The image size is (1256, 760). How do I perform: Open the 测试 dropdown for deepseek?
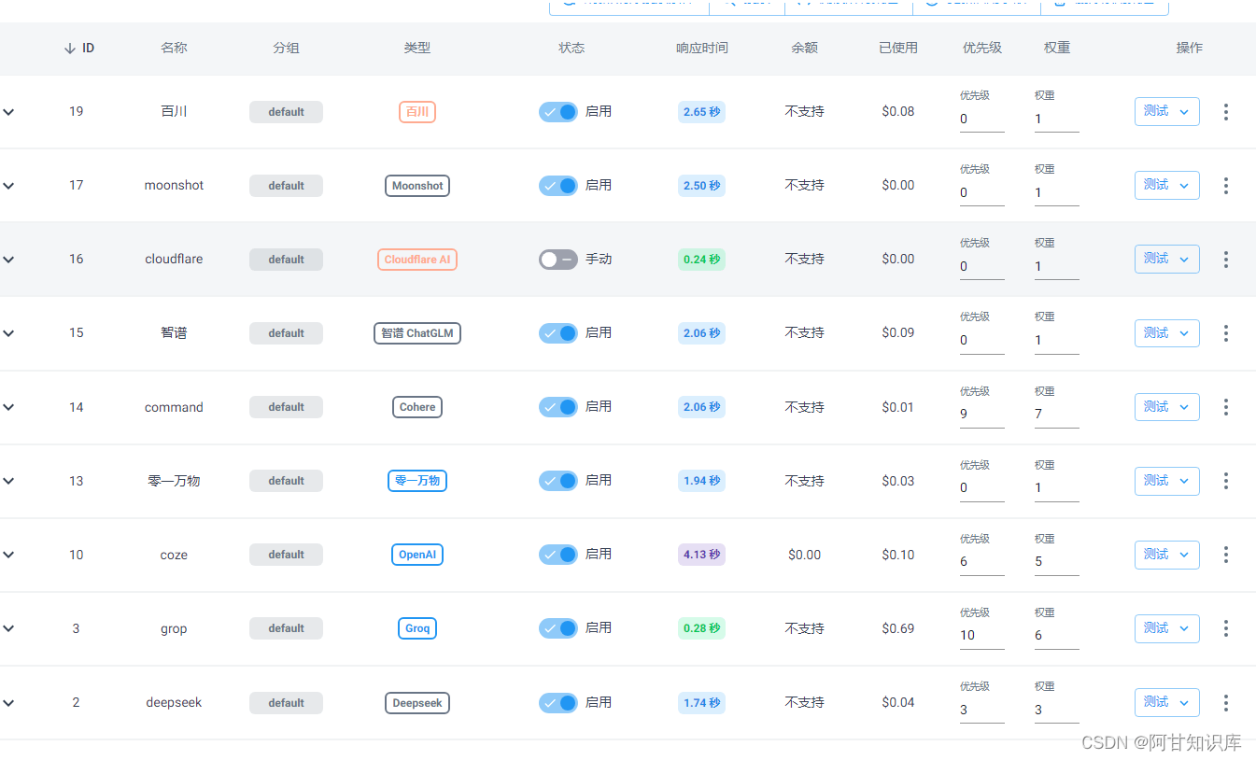1184,702
